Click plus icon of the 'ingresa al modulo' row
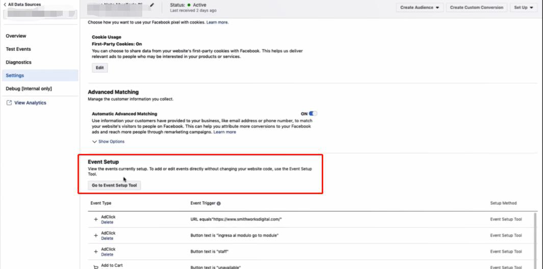 (95, 235)
